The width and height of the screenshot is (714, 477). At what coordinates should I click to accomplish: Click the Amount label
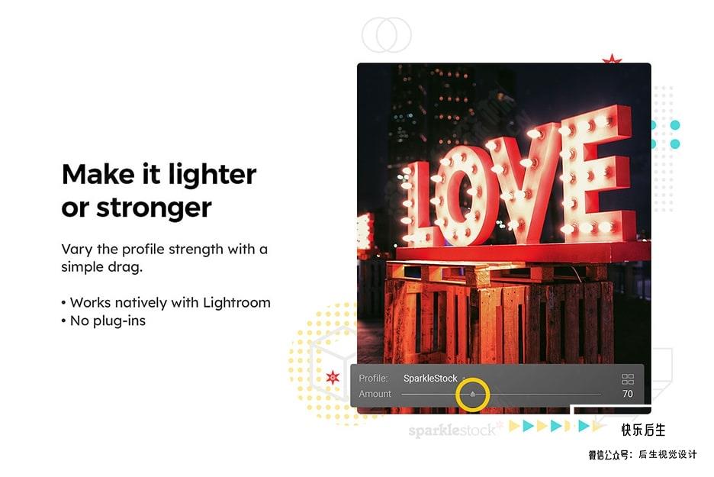375,394
